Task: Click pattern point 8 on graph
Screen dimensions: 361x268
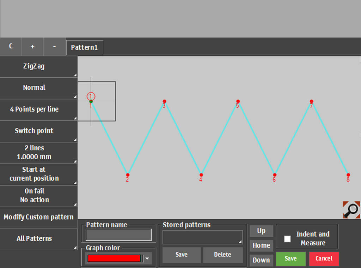Action: tap(348, 175)
